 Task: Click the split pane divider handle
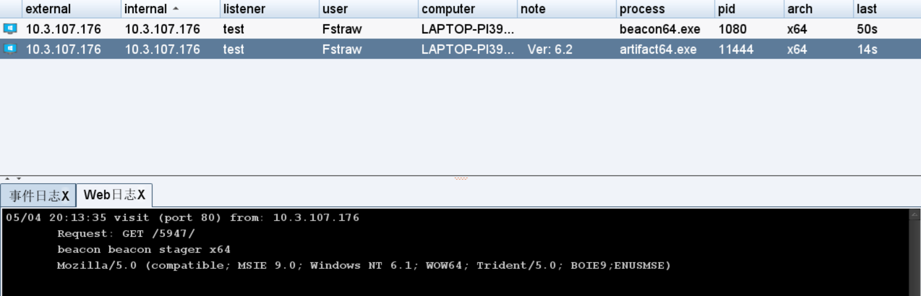coord(461,178)
